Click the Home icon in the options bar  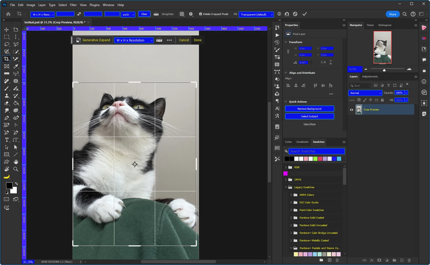[8, 14]
